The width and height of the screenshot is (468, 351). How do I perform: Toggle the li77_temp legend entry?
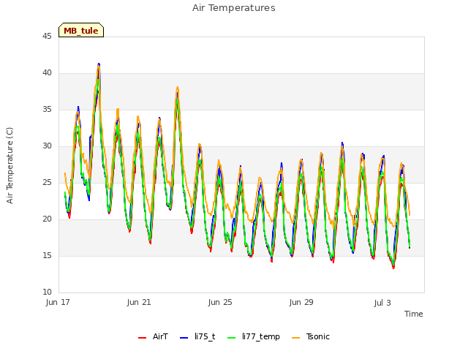click(x=254, y=337)
